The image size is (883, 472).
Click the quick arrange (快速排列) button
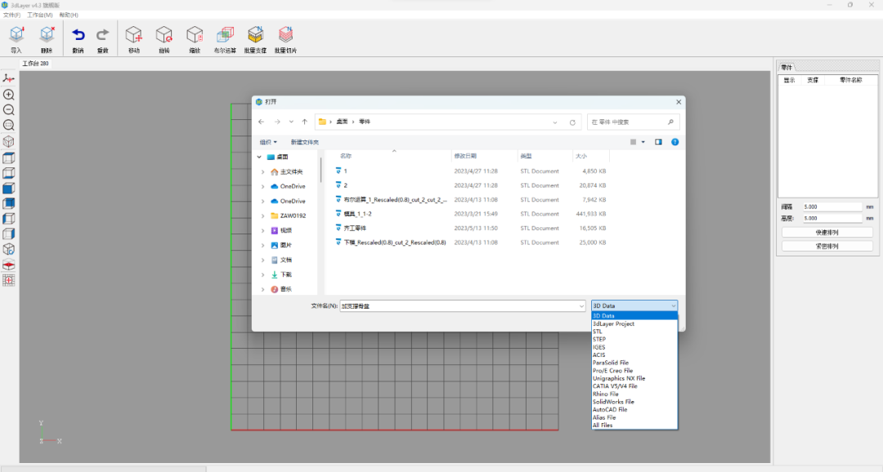point(827,233)
